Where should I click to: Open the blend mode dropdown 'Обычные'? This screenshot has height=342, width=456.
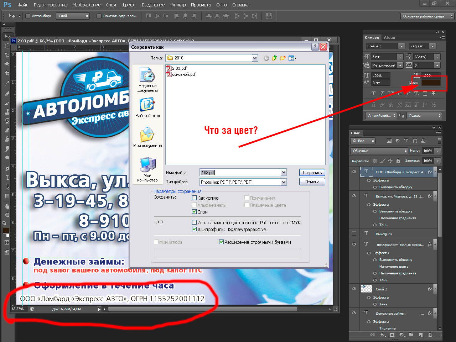[x=379, y=151]
